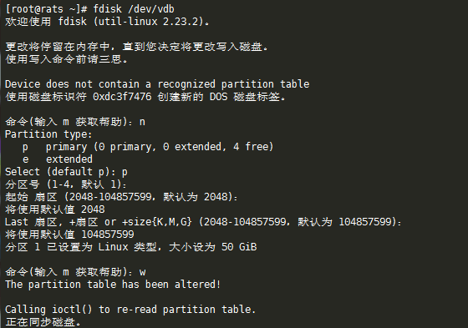Click the 'p primary' option line
This screenshot has width=468, height=328.
click(148, 147)
